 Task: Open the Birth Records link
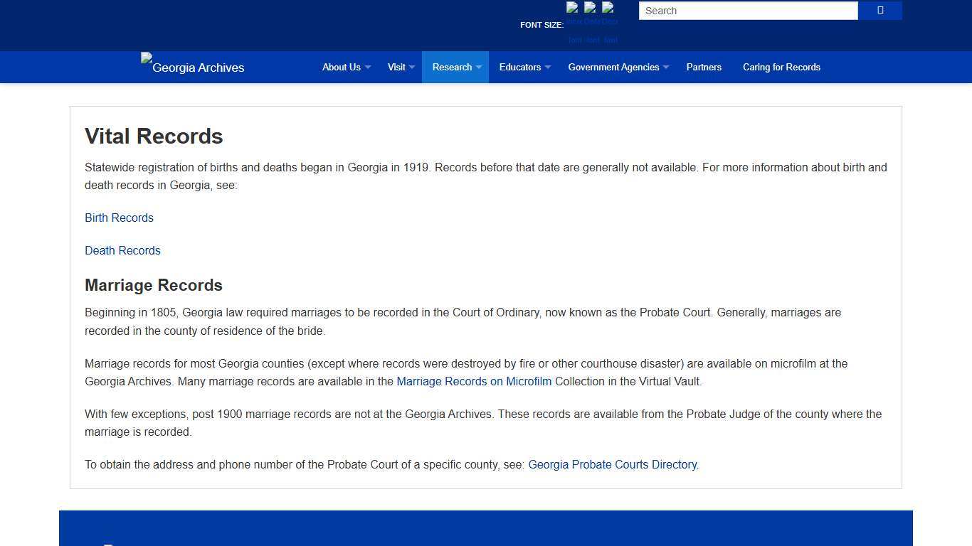(x=119, y=218)
